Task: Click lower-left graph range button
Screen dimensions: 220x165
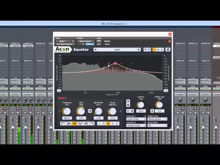Action: (59, 90)
